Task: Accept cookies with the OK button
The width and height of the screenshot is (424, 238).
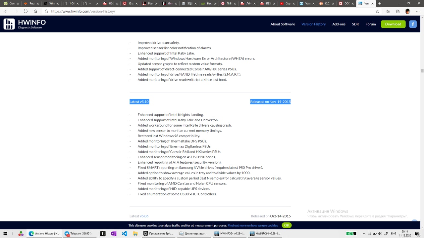Action: click(x=287, y=225)
